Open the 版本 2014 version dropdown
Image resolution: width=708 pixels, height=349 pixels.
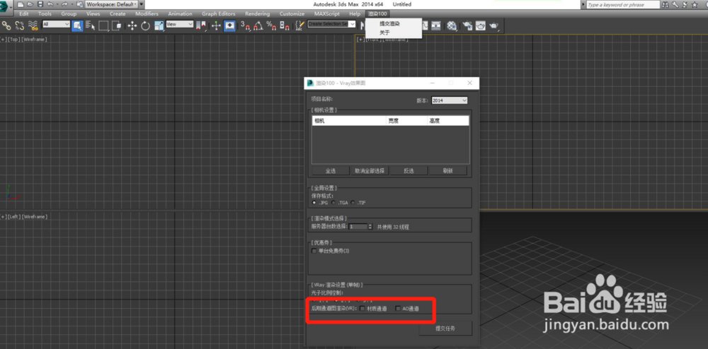tap(450, 101)
